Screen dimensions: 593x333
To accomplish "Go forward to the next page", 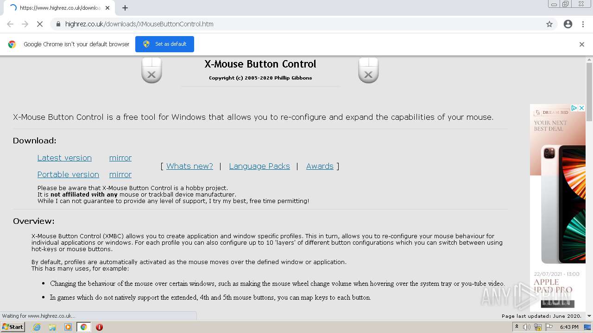I will [25, 24].
